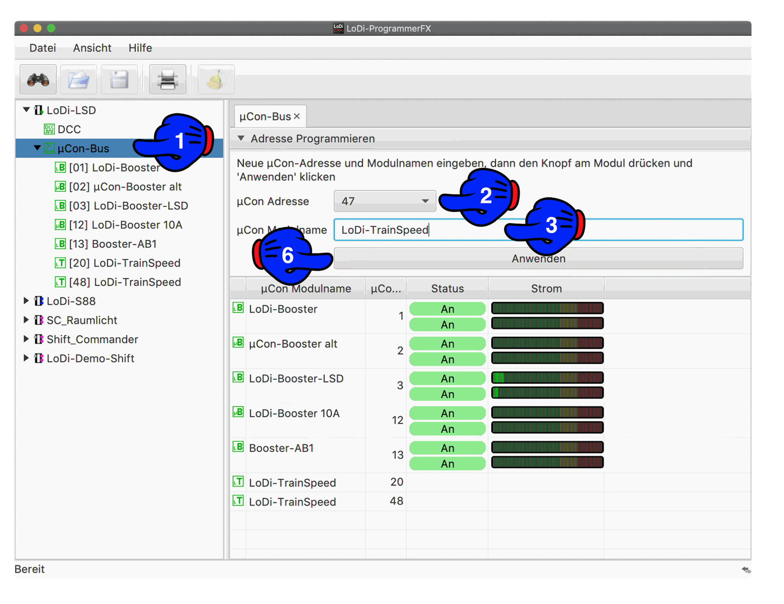Sort by the µCo... address column header
This screenshot has height=604, width=784.
click(x=386, y=289)
